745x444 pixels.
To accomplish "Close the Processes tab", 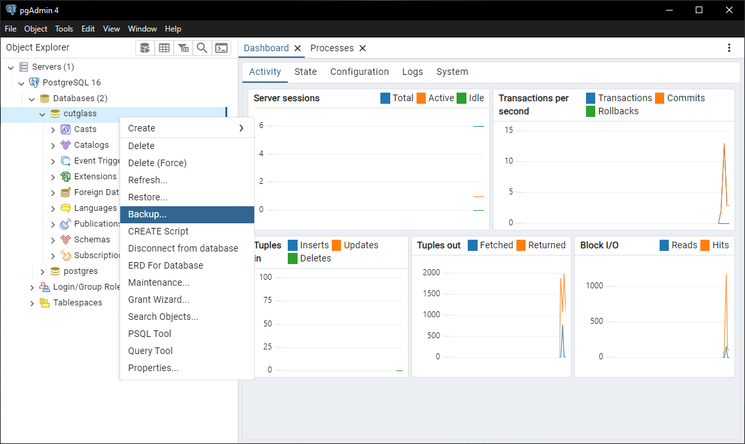I will click(363, 48).
